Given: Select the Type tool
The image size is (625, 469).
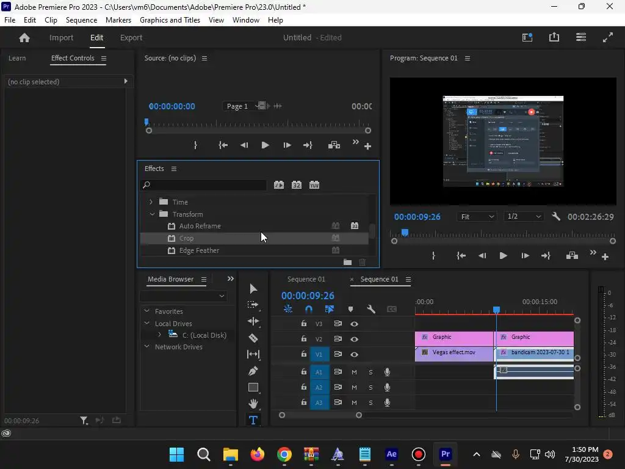Looking at the screenshot, I should [253, 420].
